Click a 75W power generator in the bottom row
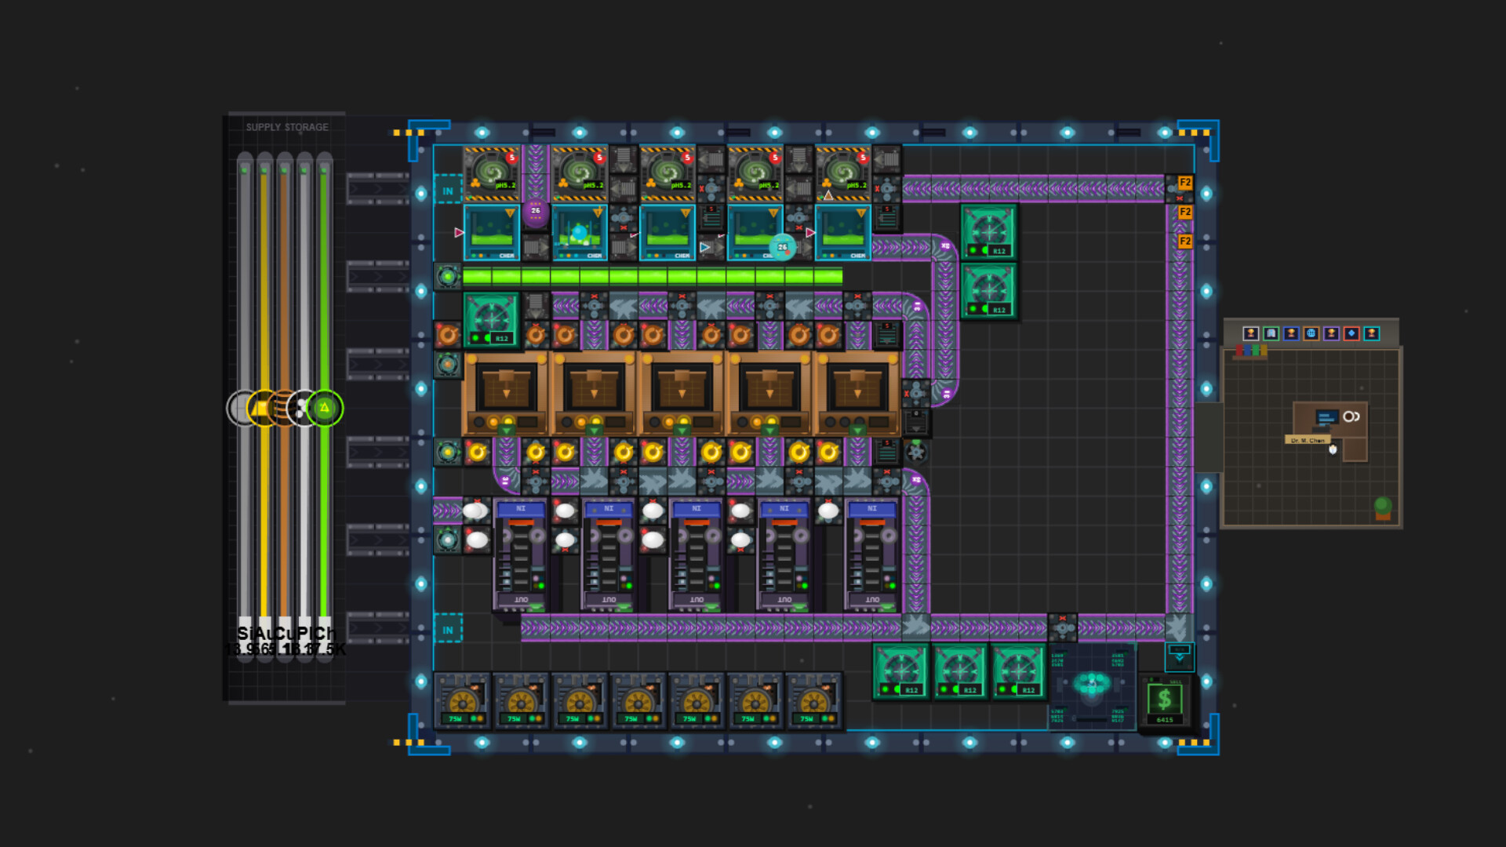Image resolution: width=1506 pixels, height=847 pixels. 463,702
